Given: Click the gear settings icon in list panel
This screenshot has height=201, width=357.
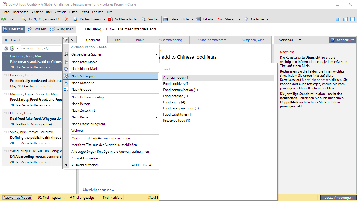Looking at the screenshot, I should [6, 48].
